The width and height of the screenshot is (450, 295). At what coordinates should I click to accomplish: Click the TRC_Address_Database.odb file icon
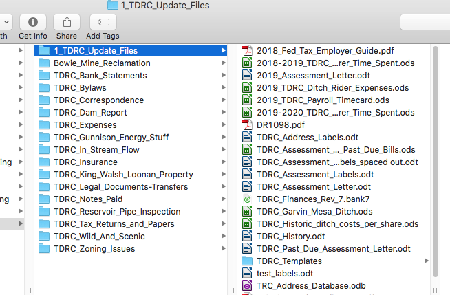(x=247, y=286)
